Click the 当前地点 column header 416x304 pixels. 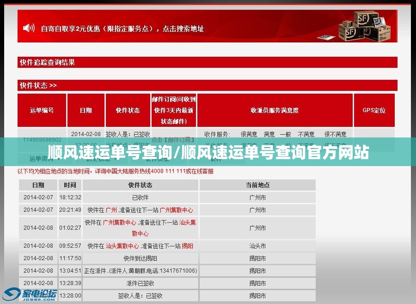(x=257, y=185)
